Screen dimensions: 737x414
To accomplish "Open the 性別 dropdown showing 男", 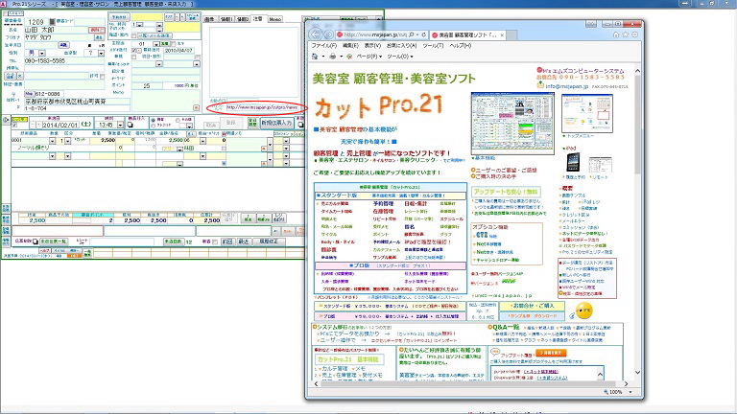I will (x=42, y=53).
